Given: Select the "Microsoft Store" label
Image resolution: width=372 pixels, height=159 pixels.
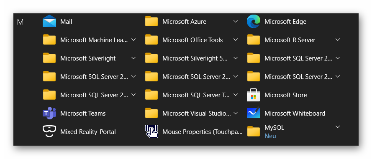Looking at the screenshot, I should [x=286, y=95].
